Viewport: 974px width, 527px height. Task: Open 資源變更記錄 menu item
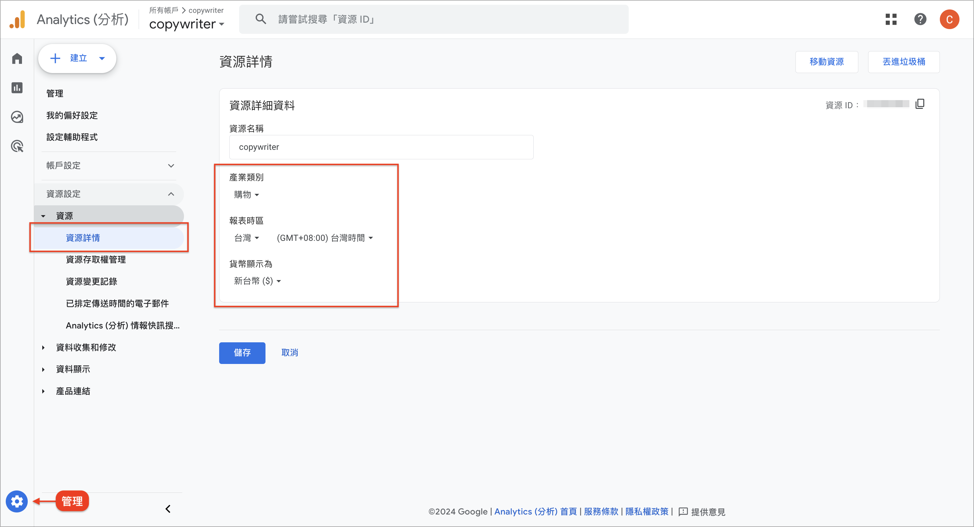click(x=92, y=281)
